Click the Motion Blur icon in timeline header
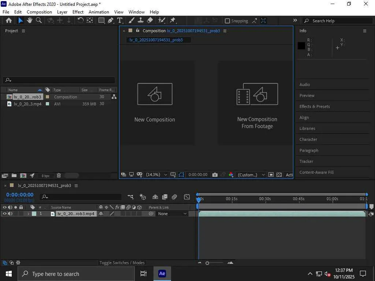Image resolution: width=375 pixels, height=281 pixels. tap(174, 197)
